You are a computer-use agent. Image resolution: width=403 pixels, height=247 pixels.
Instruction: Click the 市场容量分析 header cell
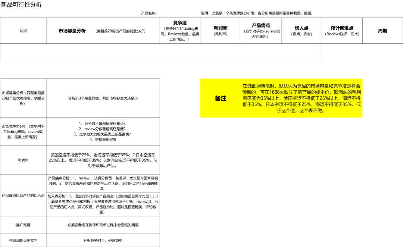point(103,31)
